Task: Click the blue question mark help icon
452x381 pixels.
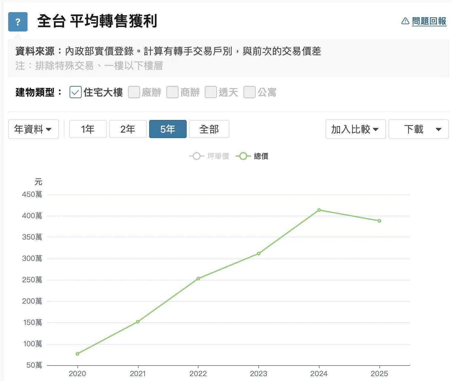Action: pos(18,22)
